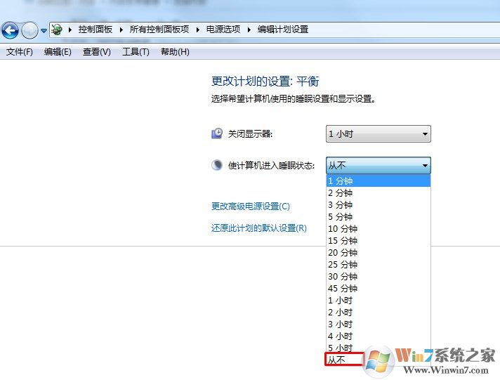Navigate to 电源选项 breadcrumb
The image size is (500, 380).
point(223,30)
